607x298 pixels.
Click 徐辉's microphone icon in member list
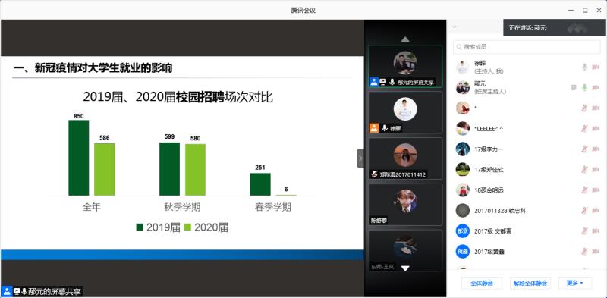pyautogui.click(x=584, y=67)
